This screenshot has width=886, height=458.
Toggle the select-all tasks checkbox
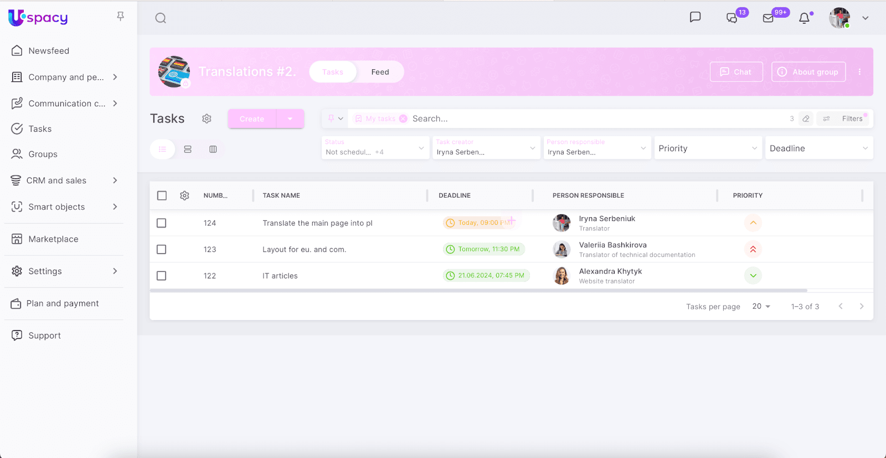point(162,195)
